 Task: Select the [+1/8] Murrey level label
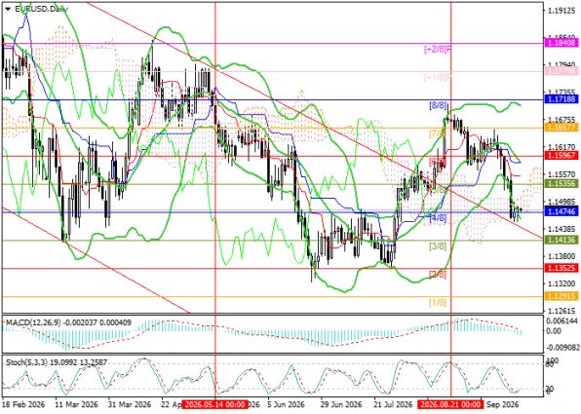438,77
